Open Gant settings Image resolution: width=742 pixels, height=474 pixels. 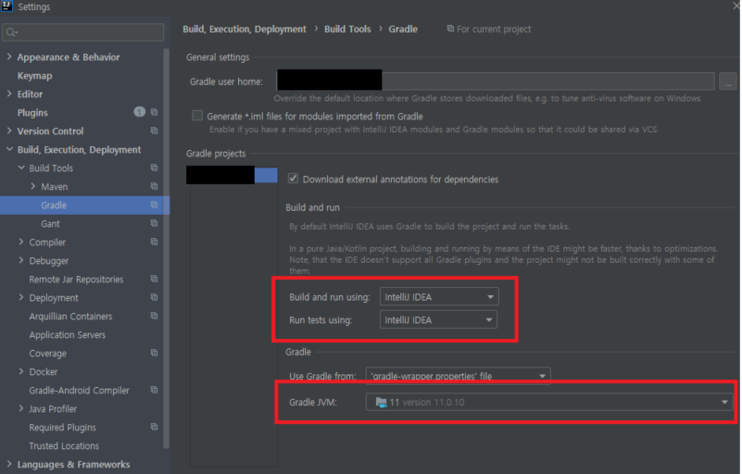coord(50,224)
